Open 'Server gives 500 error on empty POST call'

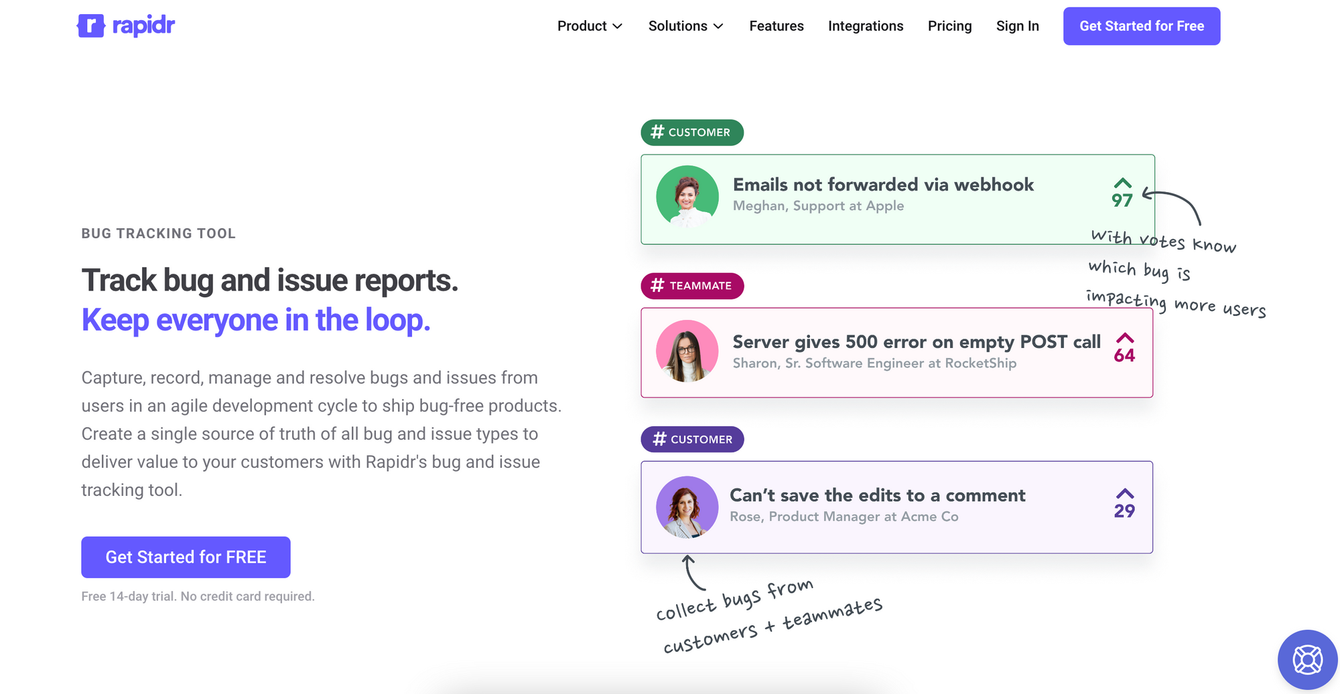[917, 342]
